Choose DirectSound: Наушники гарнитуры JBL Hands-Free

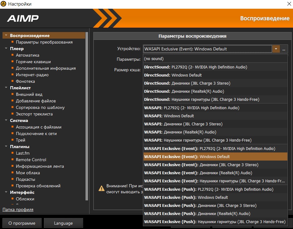pos(215,100)
